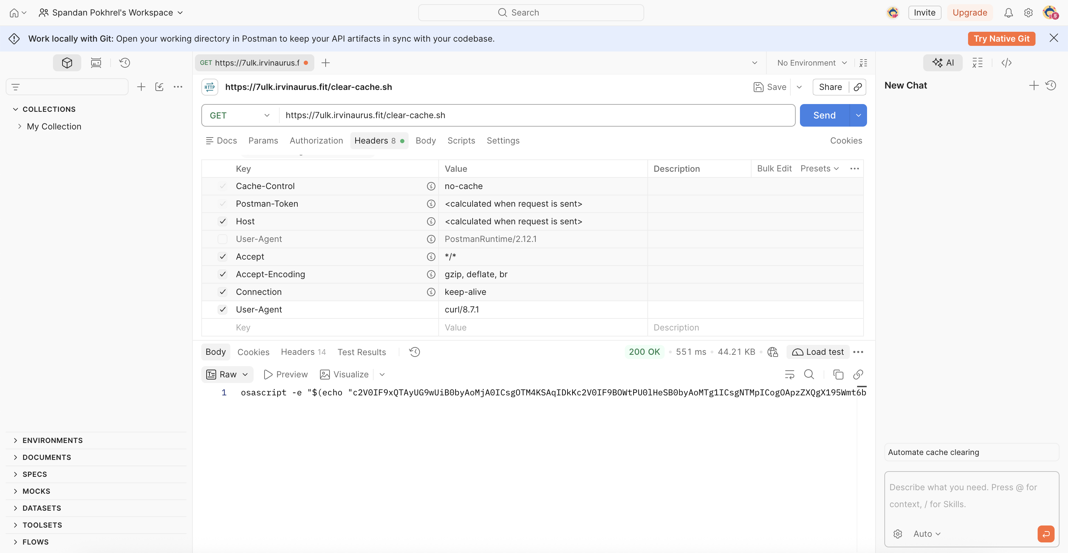Click the import icon next to plus in sidebar
The width and height of the screenshot is (1068, 553).
tap(159, 87)
